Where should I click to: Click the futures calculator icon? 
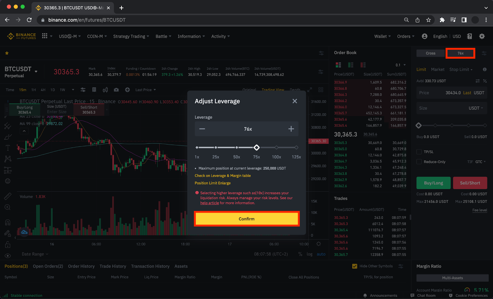coord(469,36)
